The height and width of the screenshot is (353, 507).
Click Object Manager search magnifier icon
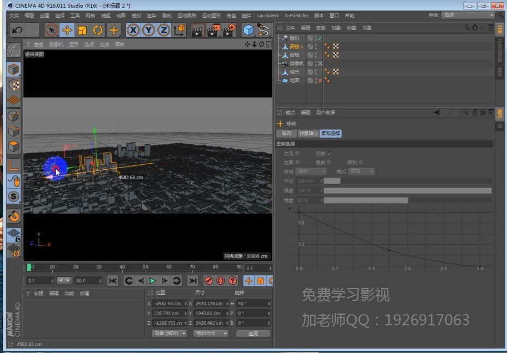466,28
